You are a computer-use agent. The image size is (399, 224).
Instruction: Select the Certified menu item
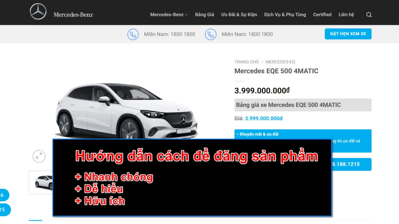click(322, 15)
